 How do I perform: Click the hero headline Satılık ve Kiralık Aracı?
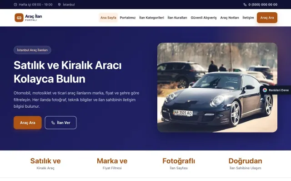tap(68, 65)
